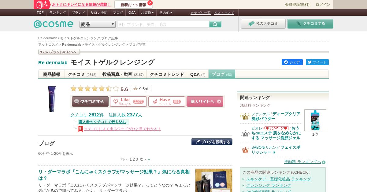Image resolution: width=367 pixels, height=192 pixels.
Task: Open the TOP nav item
Action: pos(40,12)
